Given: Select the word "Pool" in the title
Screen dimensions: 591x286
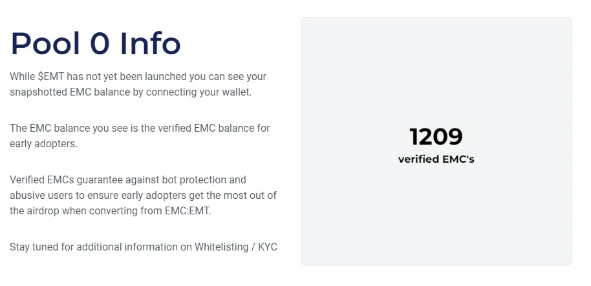Looking at the screenshot, I should (45, 43).
